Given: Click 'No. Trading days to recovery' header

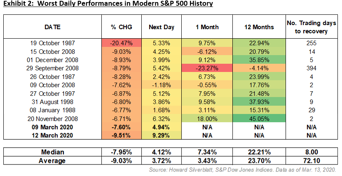Looking at the screenshot, I should [x=312, y=27].
